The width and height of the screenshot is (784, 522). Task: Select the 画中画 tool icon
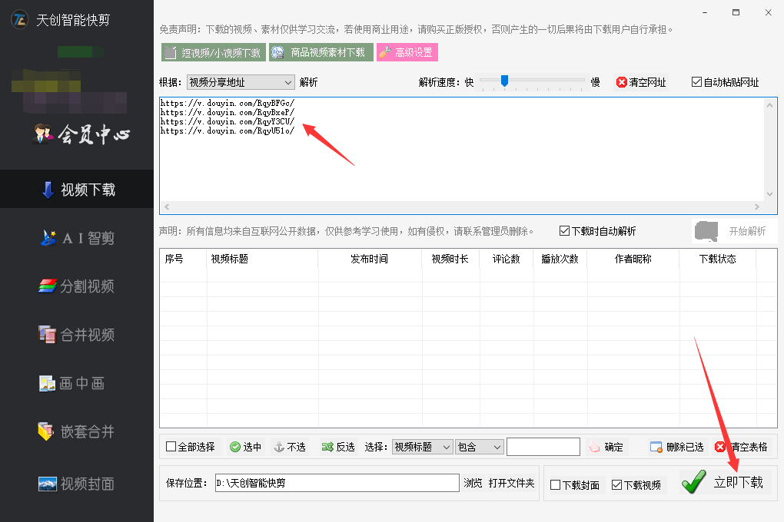click(76, 383)
